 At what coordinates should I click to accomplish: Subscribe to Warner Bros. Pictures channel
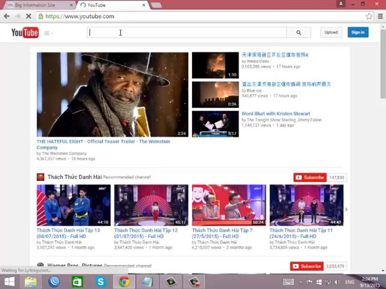(x=307, y=266)
